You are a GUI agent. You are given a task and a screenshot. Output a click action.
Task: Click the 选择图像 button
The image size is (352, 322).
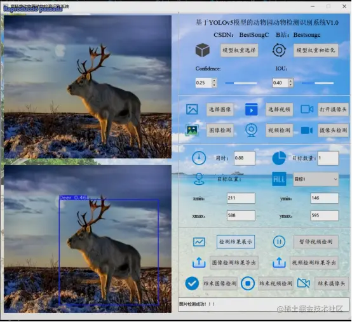point(220,109)
